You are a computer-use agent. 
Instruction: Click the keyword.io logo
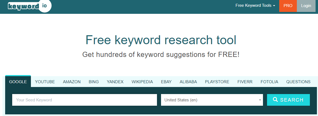pos(29,6)
